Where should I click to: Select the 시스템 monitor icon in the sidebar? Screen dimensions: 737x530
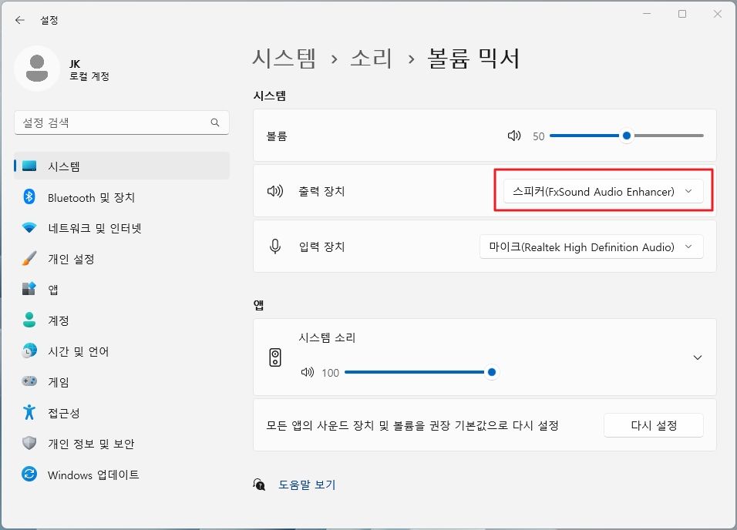[29, 166]
